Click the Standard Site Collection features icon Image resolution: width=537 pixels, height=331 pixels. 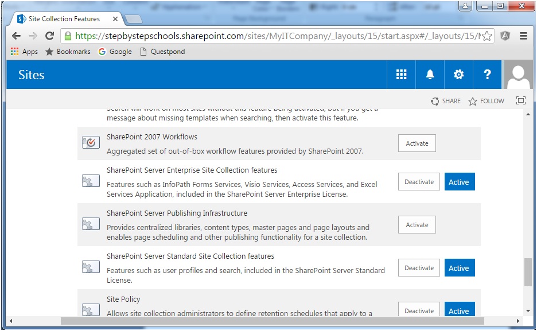(x=91, y=267)
